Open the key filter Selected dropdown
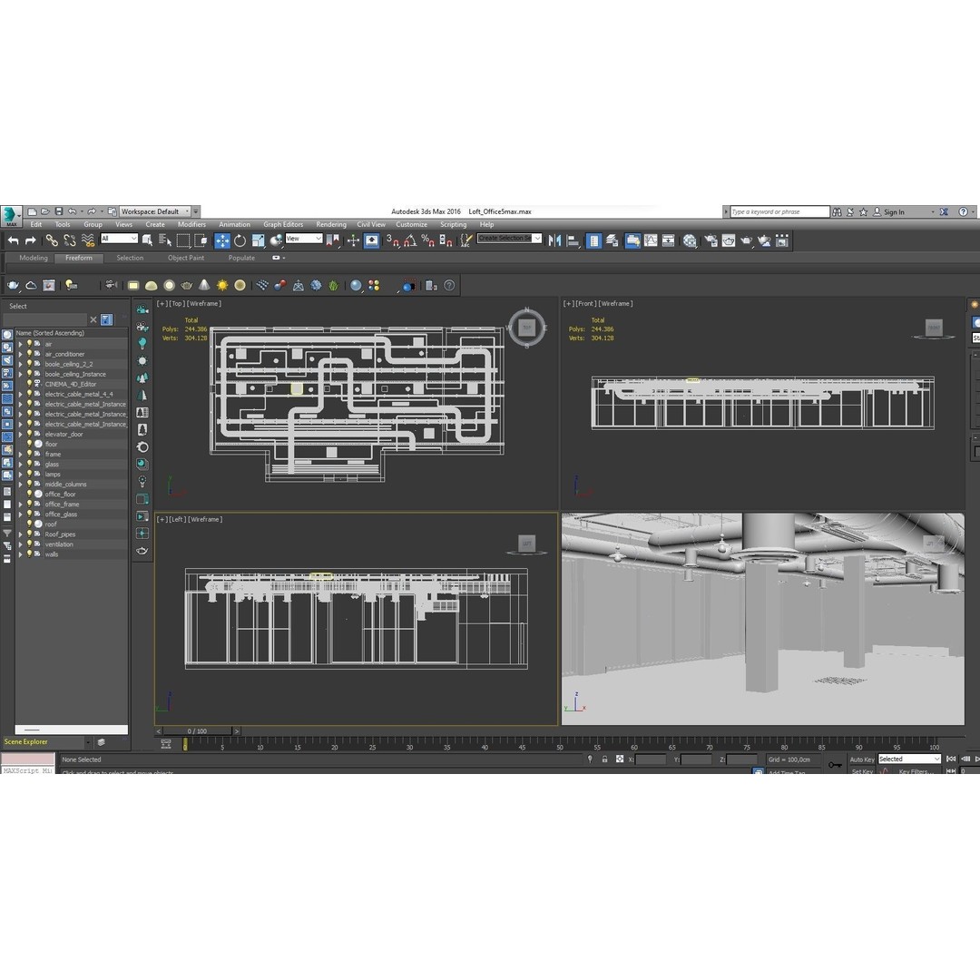Image resolution: width=980 pixels, height=980 pixels. (x=909, y=759)
